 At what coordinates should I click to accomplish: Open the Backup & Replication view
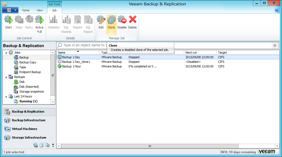[29, 112]
